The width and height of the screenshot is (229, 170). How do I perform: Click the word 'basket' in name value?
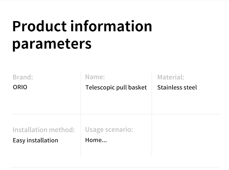click(138, 87)
